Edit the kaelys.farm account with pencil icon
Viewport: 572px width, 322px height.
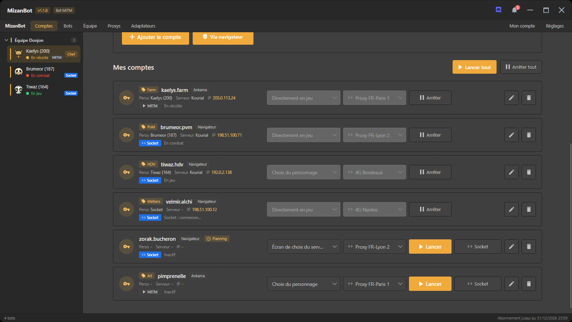(512, 98)
